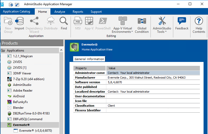Switch to the Home ribbon tab

[x=42, y=12]
